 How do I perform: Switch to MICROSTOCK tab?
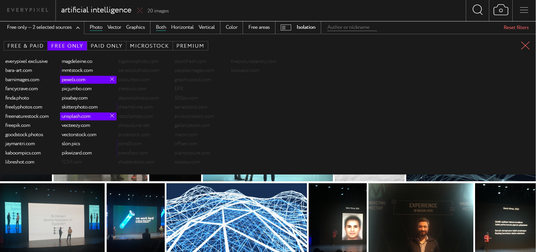[150, 46]
